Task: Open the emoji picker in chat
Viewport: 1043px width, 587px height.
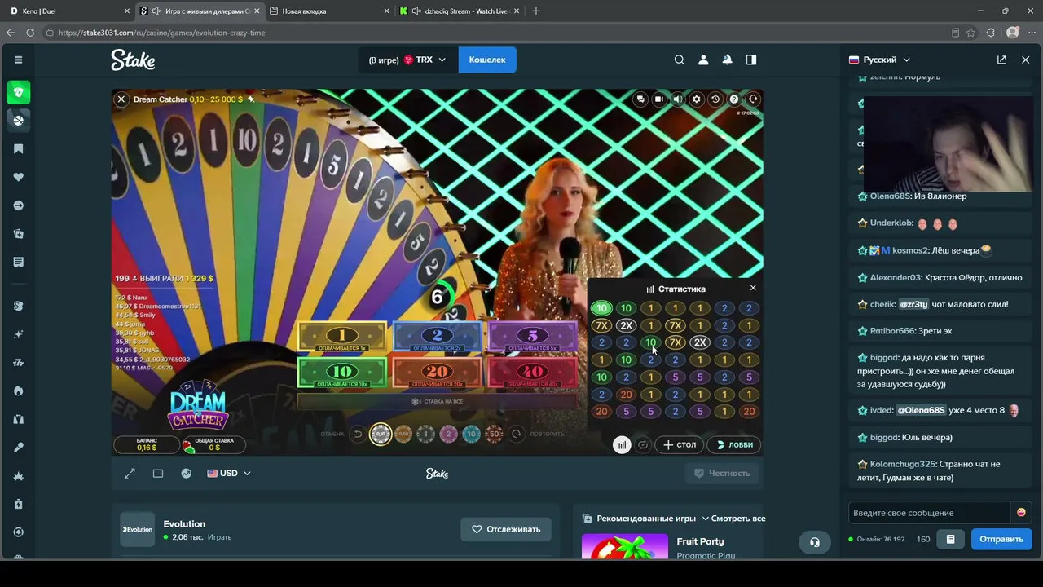Action: [x=1021, y=513]
